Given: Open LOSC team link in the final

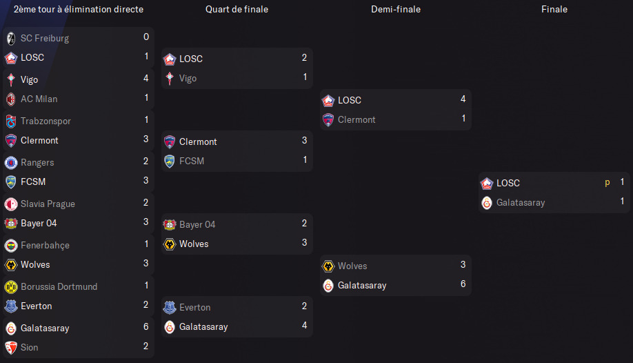Looking at the screenshot, I should pyautogui.click(x=508, y=183).
